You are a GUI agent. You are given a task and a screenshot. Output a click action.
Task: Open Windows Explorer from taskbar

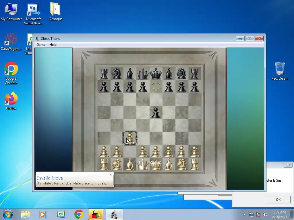coord(26,214)
